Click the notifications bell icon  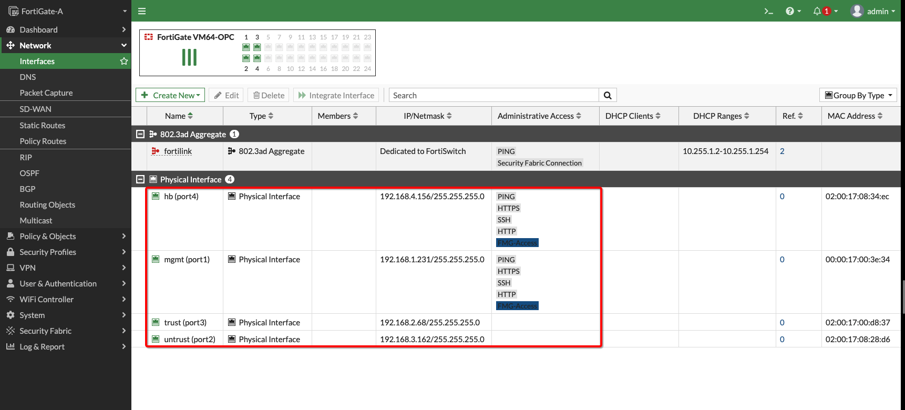817,11
